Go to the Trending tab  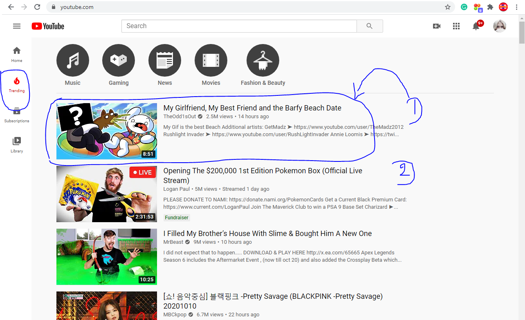16,85
